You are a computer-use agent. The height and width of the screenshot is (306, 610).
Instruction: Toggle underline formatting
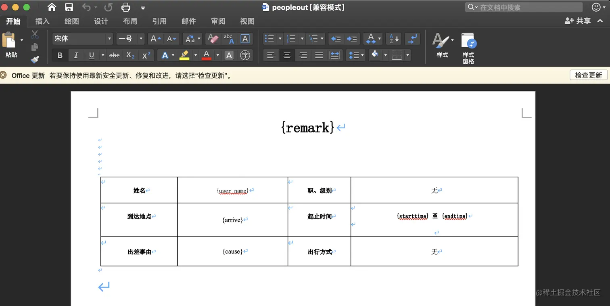[x=92, y=55]
